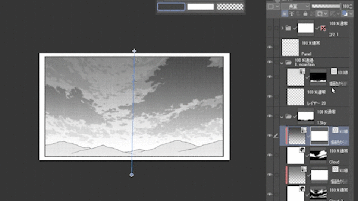Click tone pattern icon on mountain gradient layer
This screenshot has height=201, width=358.
pos(334,71)
